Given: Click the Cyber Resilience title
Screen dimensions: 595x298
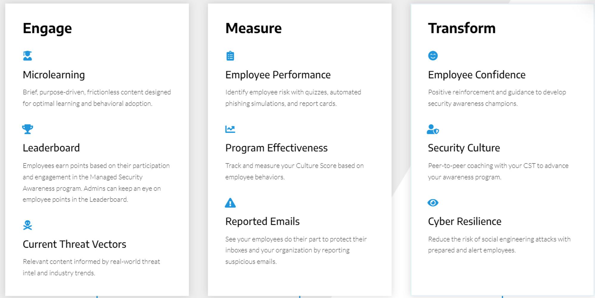Looking at the screenshot, I should [464, 221].
